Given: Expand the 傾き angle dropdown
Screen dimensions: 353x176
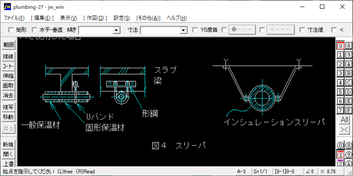Looking at the screenshot, I should coord(116,30).
